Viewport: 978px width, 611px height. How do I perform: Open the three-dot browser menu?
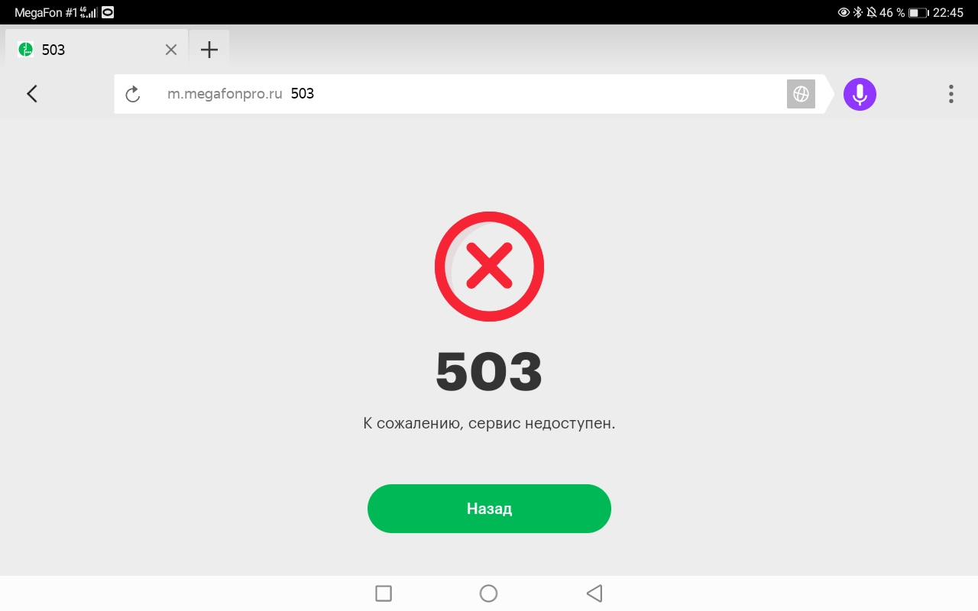(x=950, y=94)
